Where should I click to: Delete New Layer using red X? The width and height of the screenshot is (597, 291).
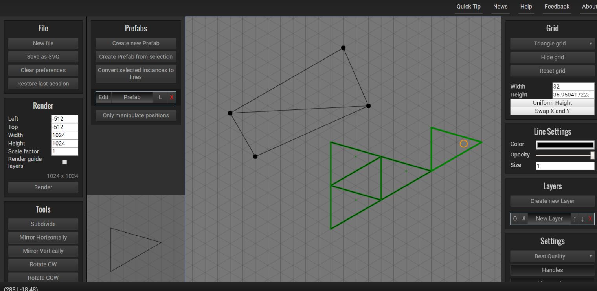590,219
